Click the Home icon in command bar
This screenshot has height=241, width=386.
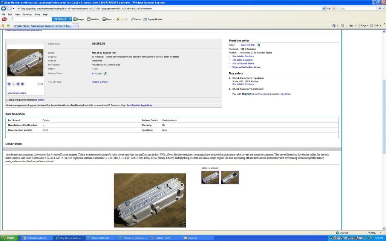(334, 26)
